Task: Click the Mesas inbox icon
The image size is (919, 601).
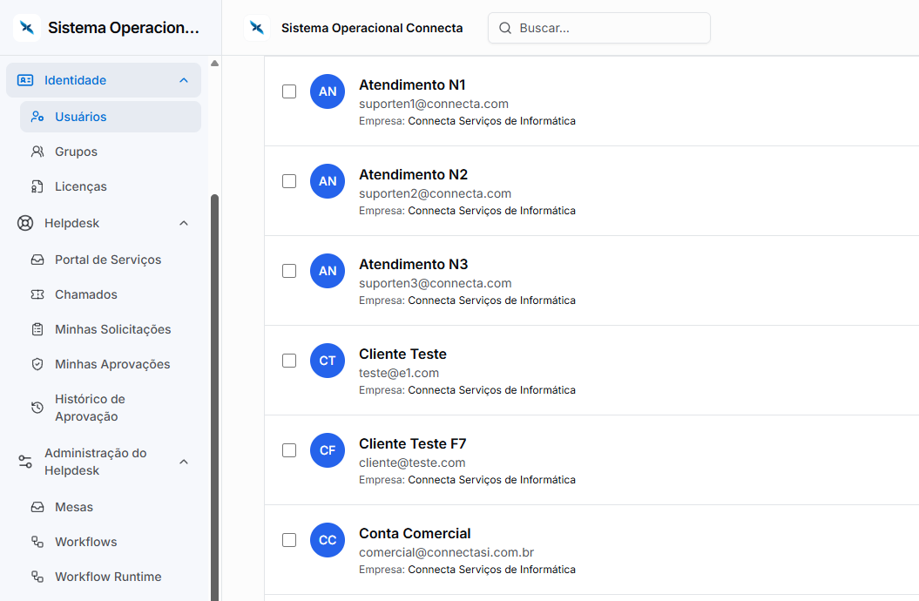Action: click(37, 507)
